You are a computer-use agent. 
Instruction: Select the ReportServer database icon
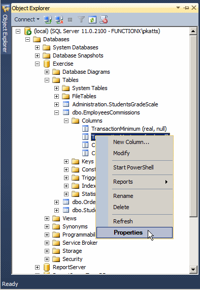tap(47, 267)
